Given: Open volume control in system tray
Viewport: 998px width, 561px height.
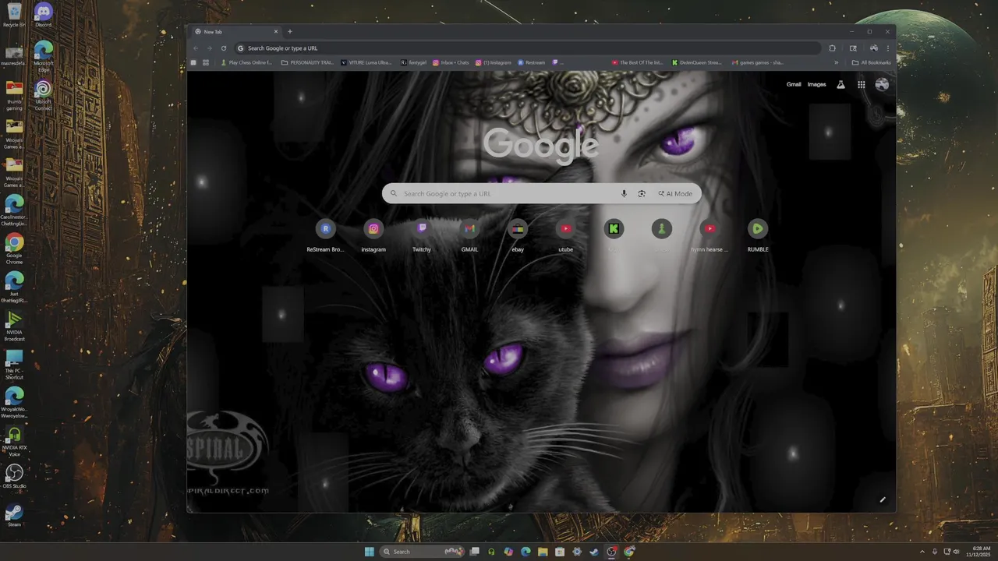Looking at the screenshot, I should click(x=957, y=552).
